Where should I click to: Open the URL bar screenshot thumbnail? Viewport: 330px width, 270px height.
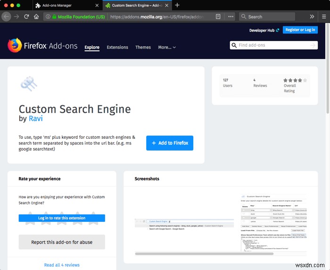(184, 225)
